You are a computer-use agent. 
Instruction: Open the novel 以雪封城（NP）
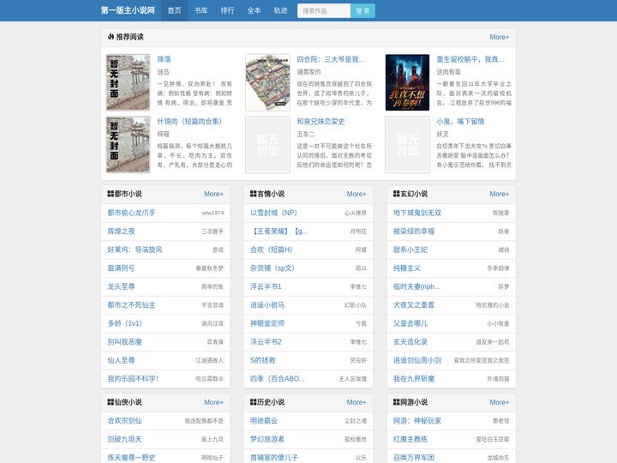point(274,213)
